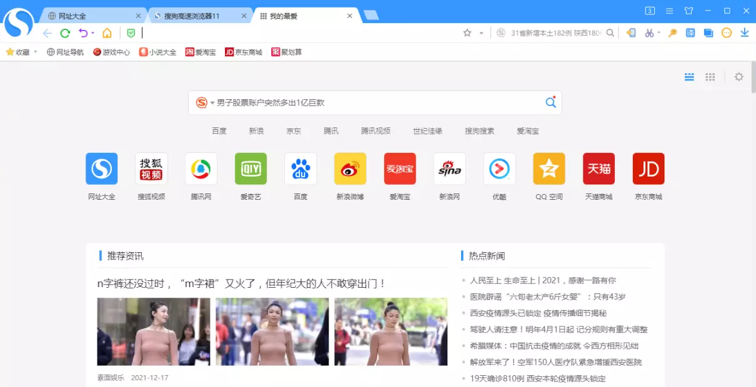Open the 聚划算 bookmark
This screenshot has height=387, width=756.
click(x=286, y=52)
